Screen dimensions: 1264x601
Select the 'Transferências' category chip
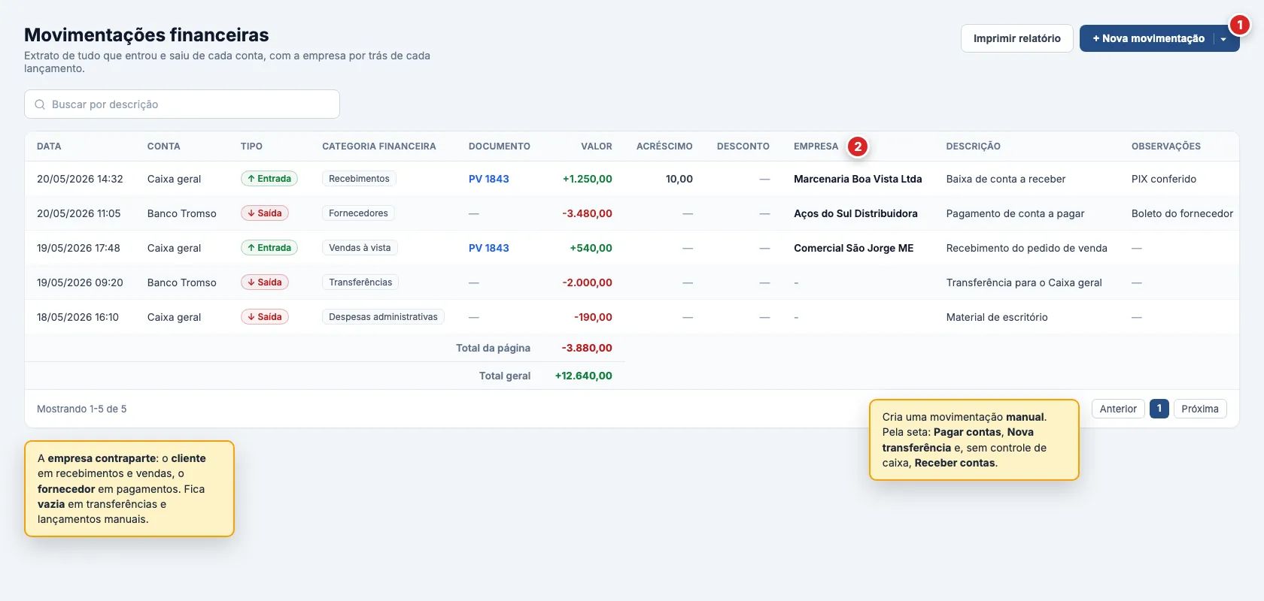tap(360, 282)
